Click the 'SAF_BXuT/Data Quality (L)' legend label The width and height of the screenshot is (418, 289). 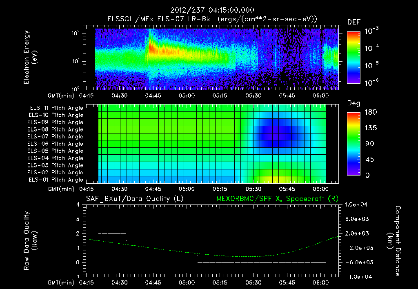[135, 199]
